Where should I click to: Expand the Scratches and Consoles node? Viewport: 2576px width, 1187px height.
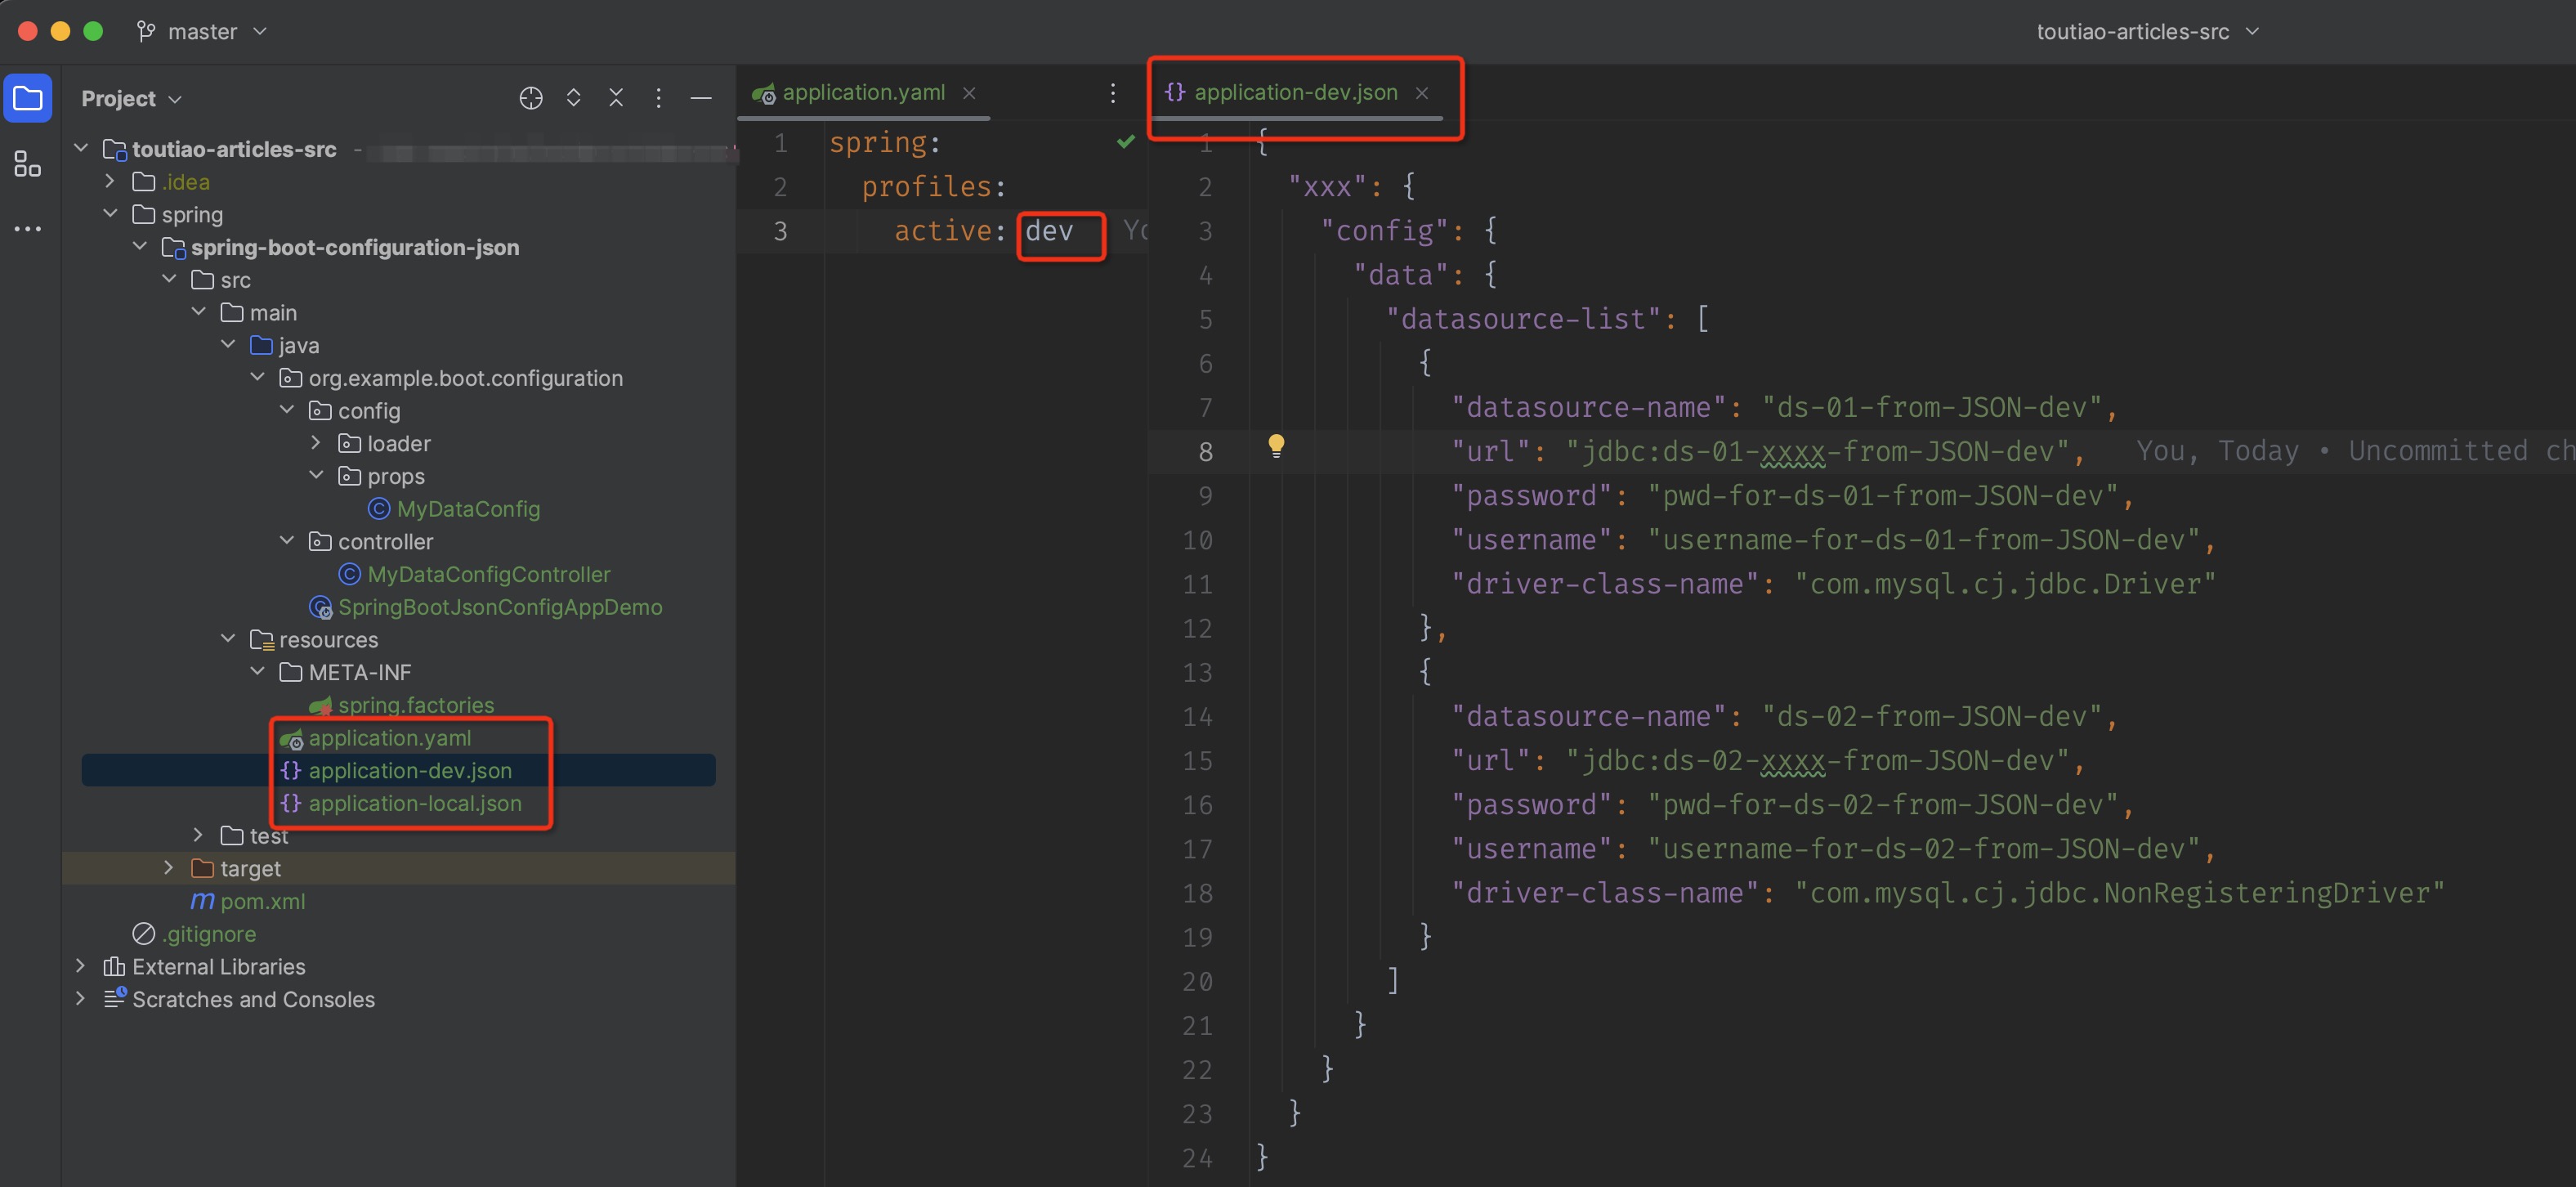(x=80, y=999)
